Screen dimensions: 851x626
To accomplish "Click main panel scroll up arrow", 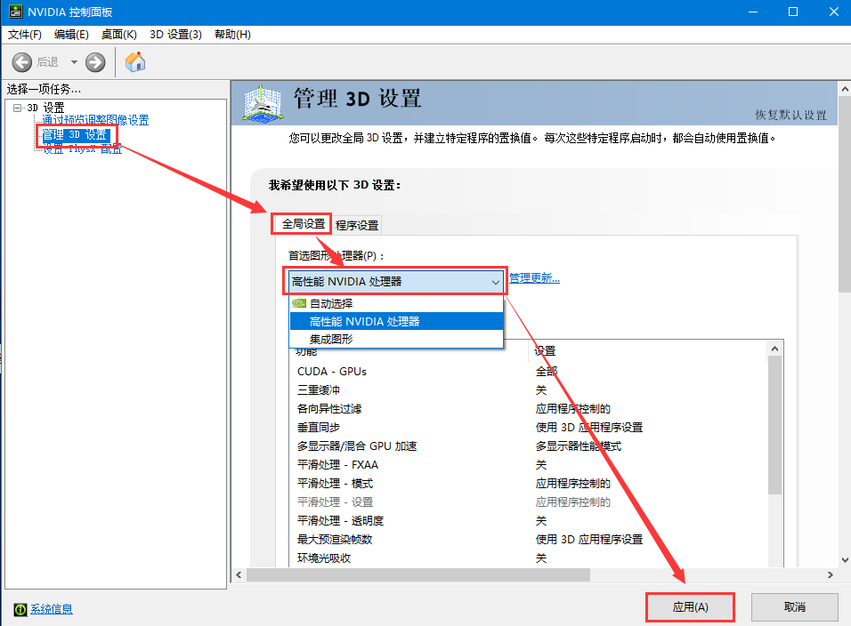I will click(x=845, y=88).
